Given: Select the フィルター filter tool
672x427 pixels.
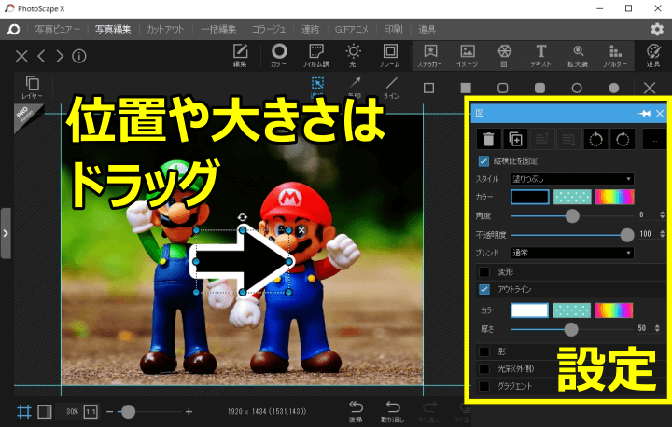Looking at the screenshot, I should (x=615, y=56).
